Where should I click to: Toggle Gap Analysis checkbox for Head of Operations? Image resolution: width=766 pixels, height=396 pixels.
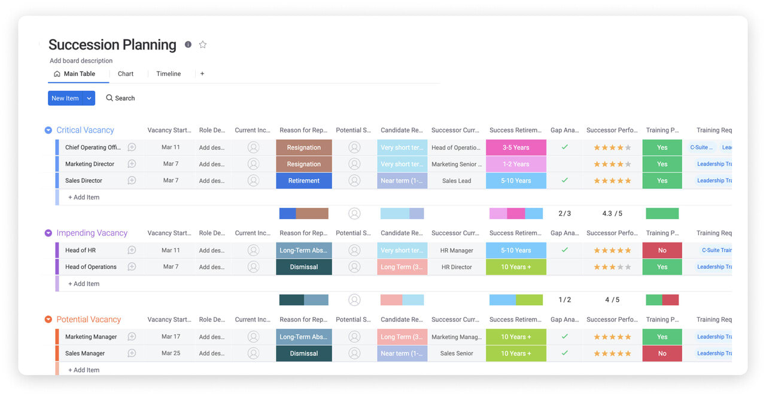[564, 267]
